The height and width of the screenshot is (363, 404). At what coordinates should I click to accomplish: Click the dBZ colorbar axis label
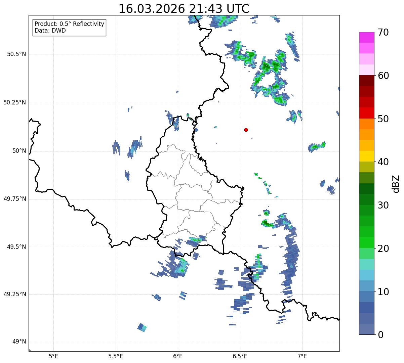pos(396,183)
